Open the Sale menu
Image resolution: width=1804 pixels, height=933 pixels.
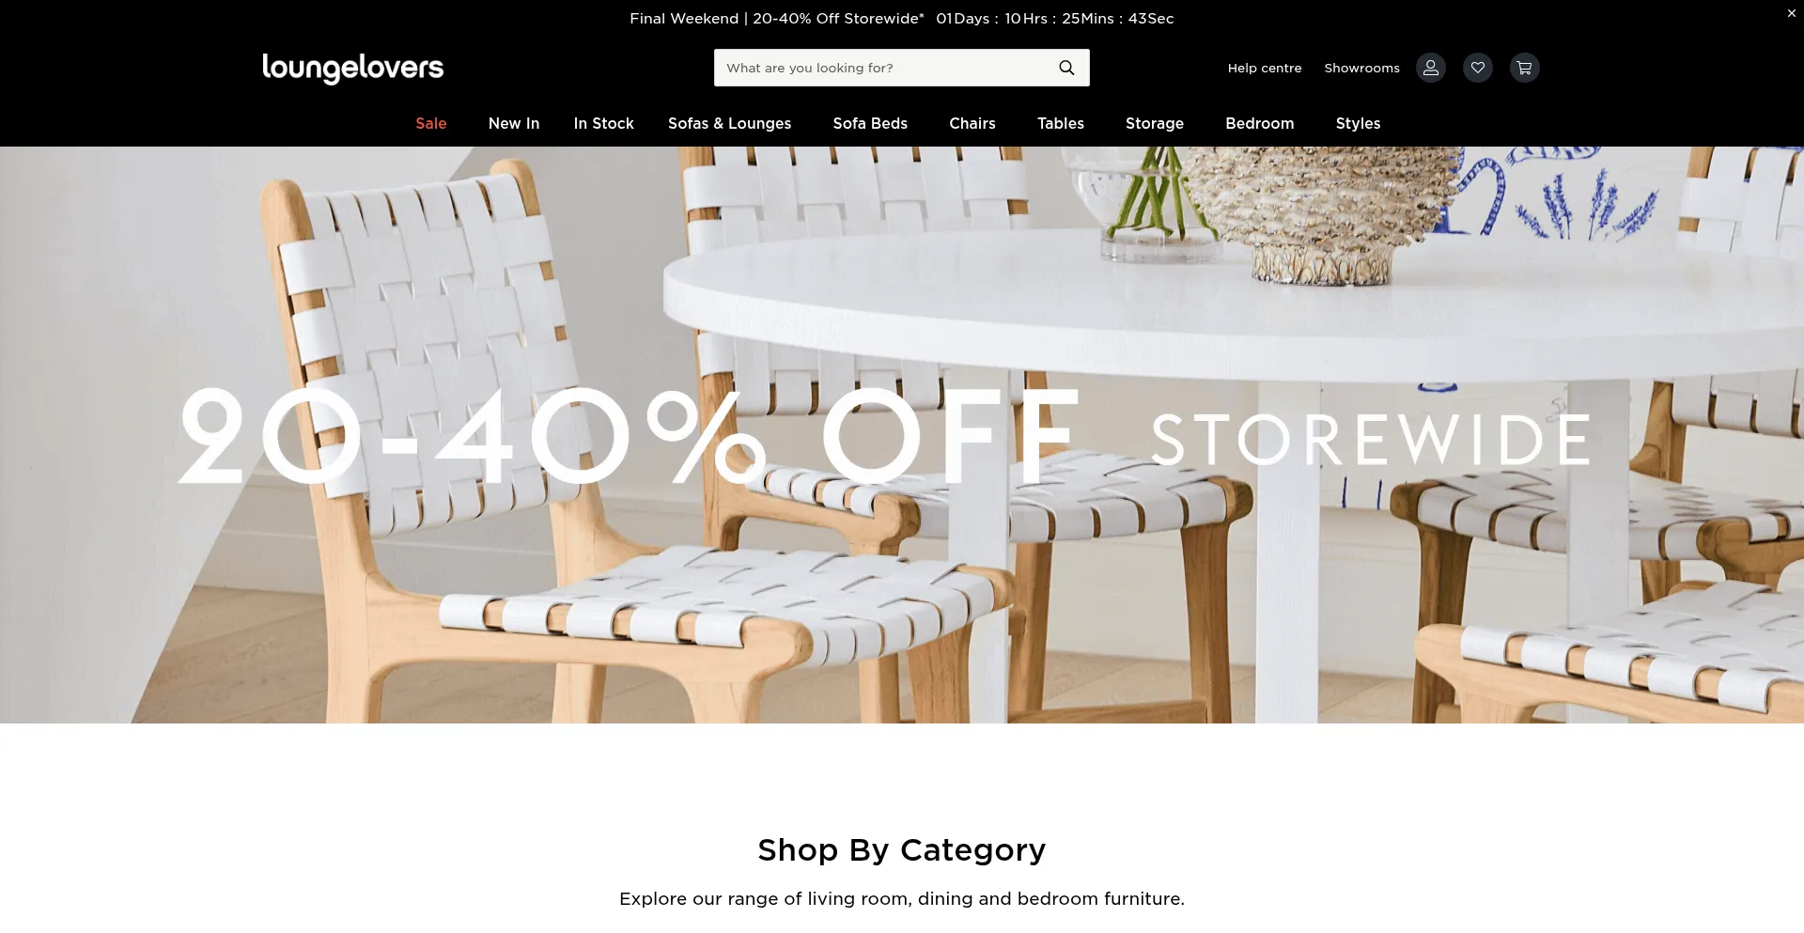coord(431,123)
